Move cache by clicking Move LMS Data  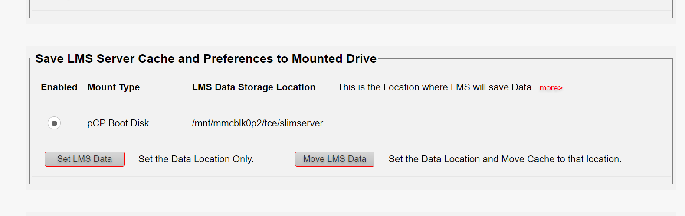point(334,159)
